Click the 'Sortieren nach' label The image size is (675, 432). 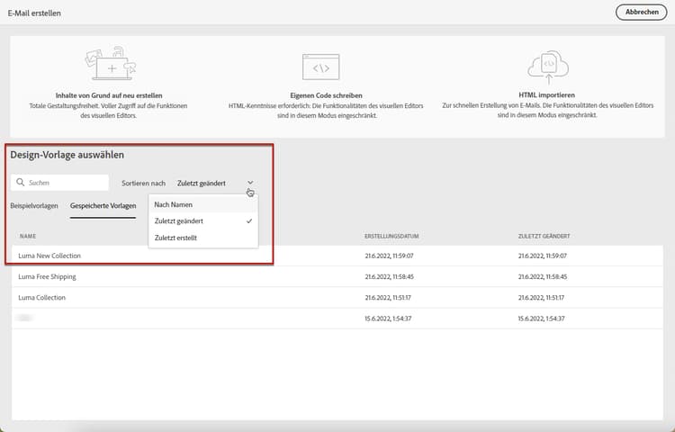point(143,184)
